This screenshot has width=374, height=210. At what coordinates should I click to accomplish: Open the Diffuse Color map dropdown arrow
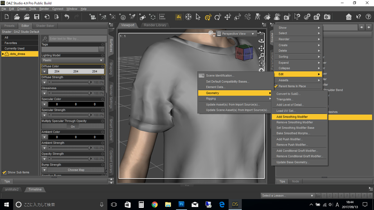click(44, 71)
